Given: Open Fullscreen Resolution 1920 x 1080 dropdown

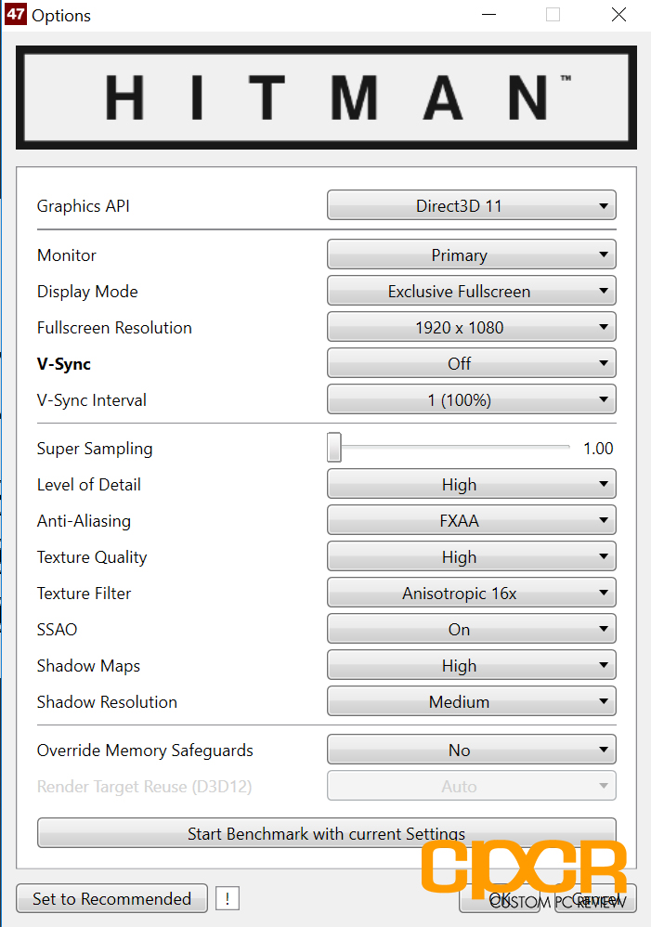Looking at the screenshot, I should point(471,327).
